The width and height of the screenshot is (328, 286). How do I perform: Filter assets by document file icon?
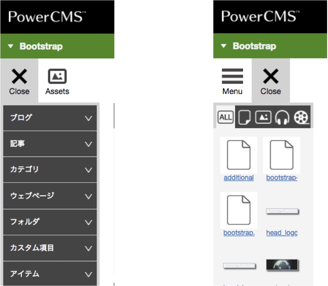245,117
